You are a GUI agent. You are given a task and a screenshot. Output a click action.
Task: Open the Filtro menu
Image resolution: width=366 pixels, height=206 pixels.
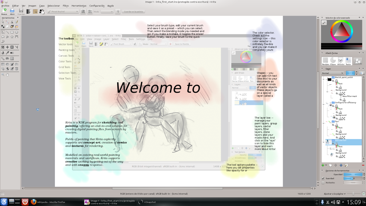tap(65, 6)
